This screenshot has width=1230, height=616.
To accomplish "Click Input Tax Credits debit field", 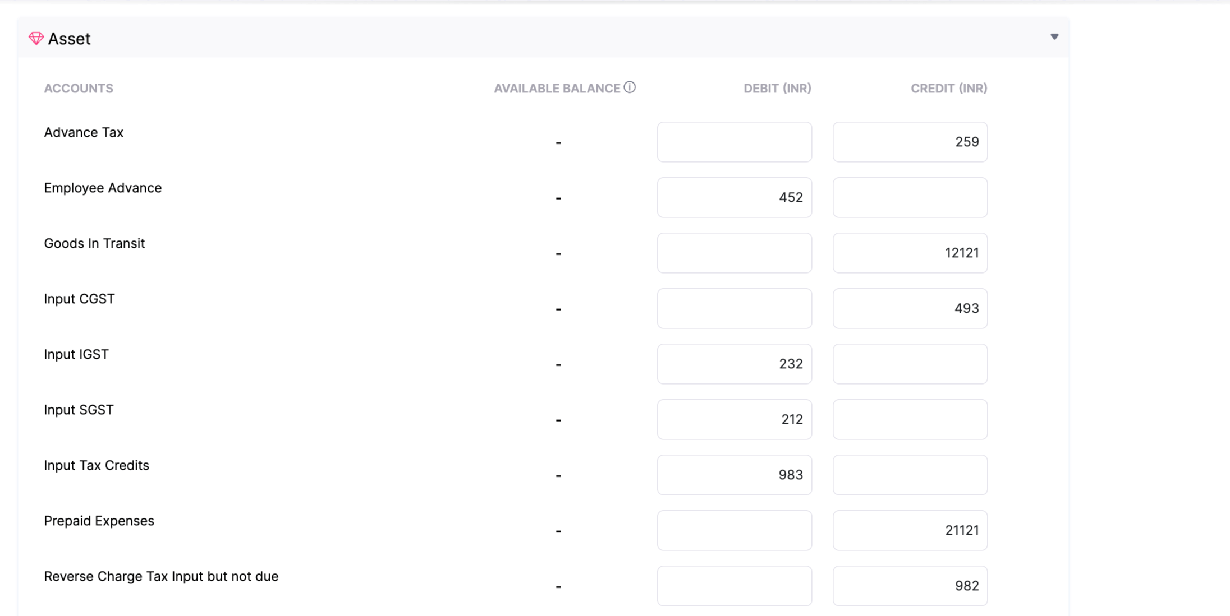I will [734, 475].
